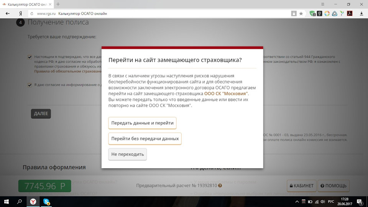Open the blue rounded triangle extension

pyautogui.click(x=334, y=14)
